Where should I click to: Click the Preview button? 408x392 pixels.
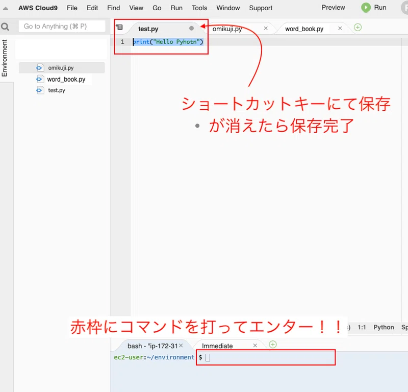[333, 8]
